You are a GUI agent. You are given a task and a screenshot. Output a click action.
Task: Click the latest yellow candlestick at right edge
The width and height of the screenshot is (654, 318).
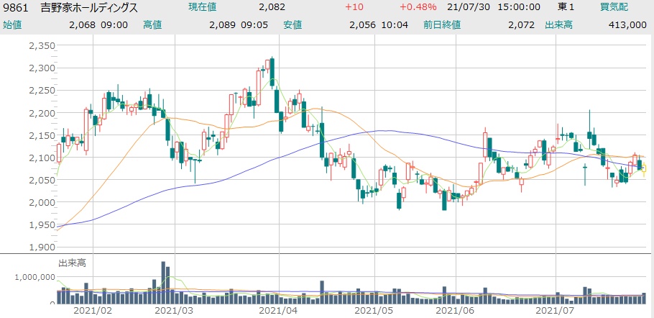645,168
